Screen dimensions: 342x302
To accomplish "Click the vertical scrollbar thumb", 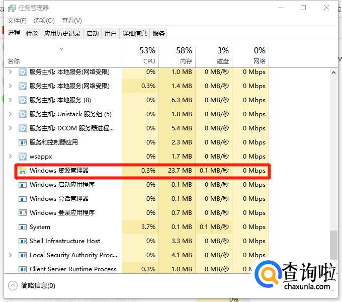I will click(333, 245).
